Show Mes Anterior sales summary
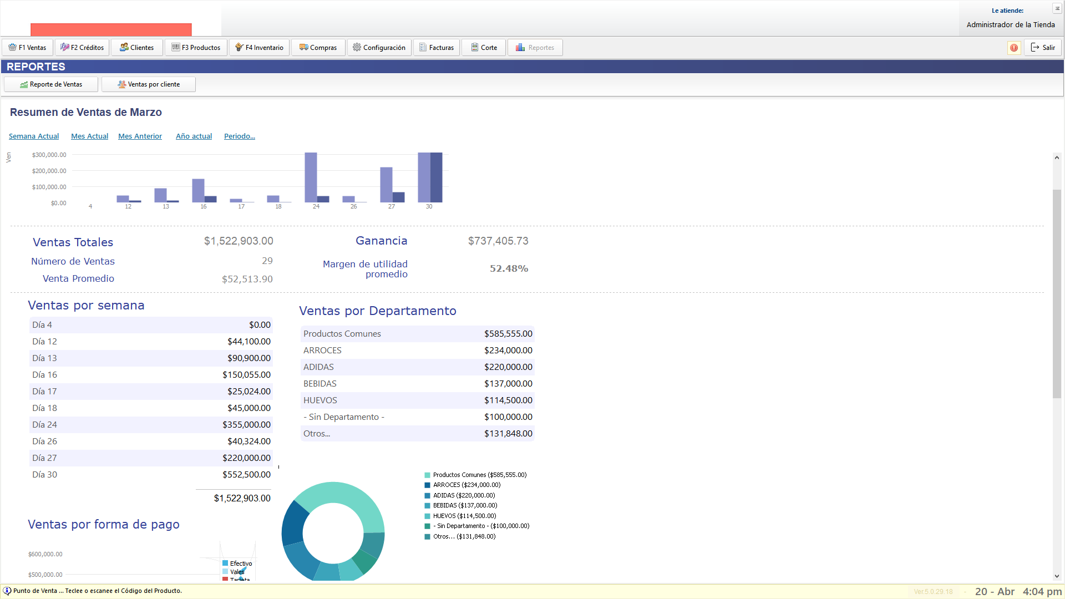This screenshot has width=1065, height=599. tap(140, 136)
